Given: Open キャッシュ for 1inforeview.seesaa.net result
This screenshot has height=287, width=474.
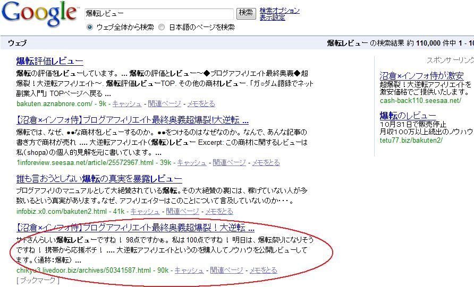Looking at the screenshot, I should point(192,163).
